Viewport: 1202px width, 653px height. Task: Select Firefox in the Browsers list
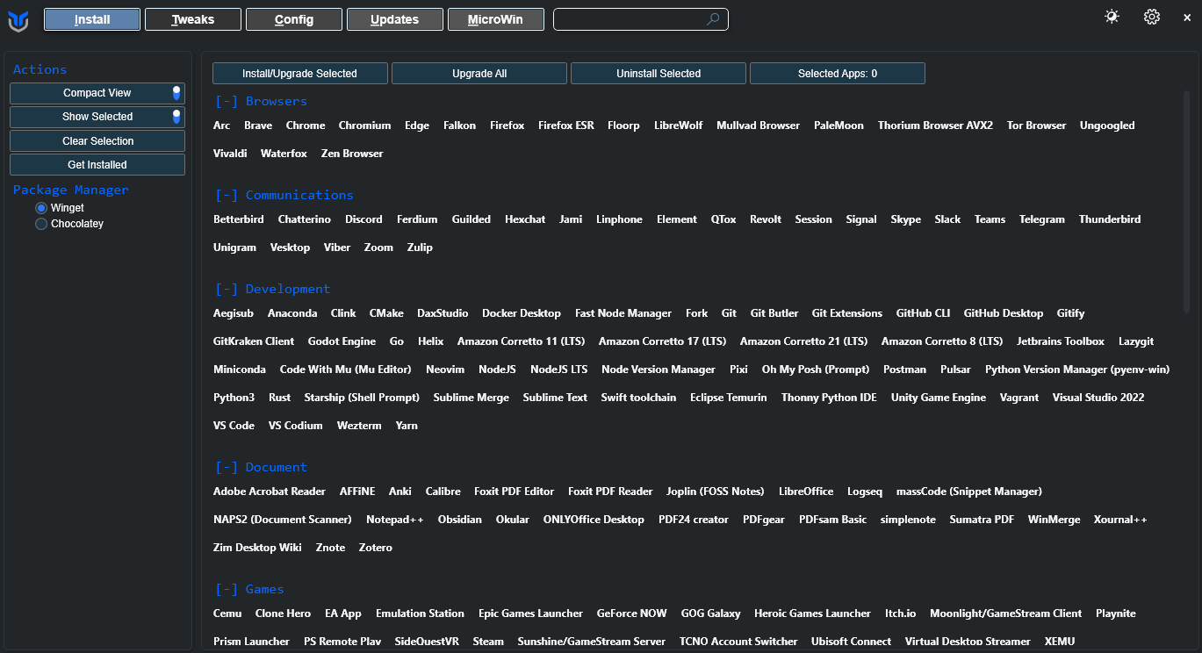[507, 126]
